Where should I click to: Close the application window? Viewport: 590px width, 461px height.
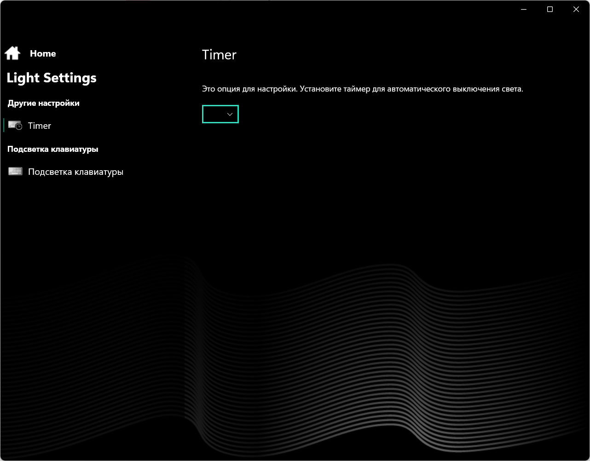click(576, 9)
